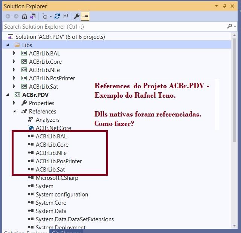Image resolution: width=241 pixels, height=233 pixels.
Task: Click the ACBr.Net.Core package icon
Action: [31, 128]
